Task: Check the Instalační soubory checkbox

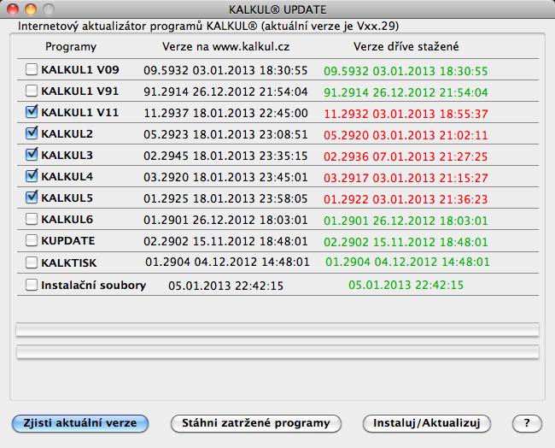Action: click(x=32, y=285)
